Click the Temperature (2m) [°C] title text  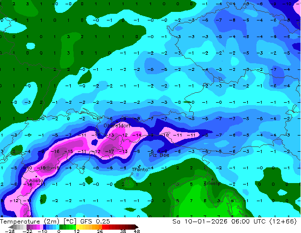tap(38, 222)
